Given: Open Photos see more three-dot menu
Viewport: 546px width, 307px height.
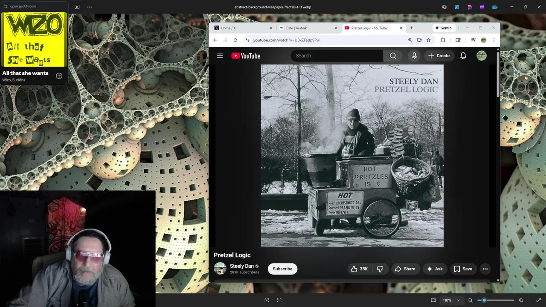Looking at the screenshot, I should 90,7.
